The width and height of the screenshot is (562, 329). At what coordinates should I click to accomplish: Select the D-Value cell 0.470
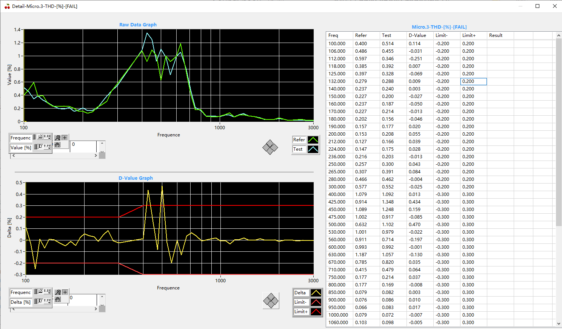420,225
